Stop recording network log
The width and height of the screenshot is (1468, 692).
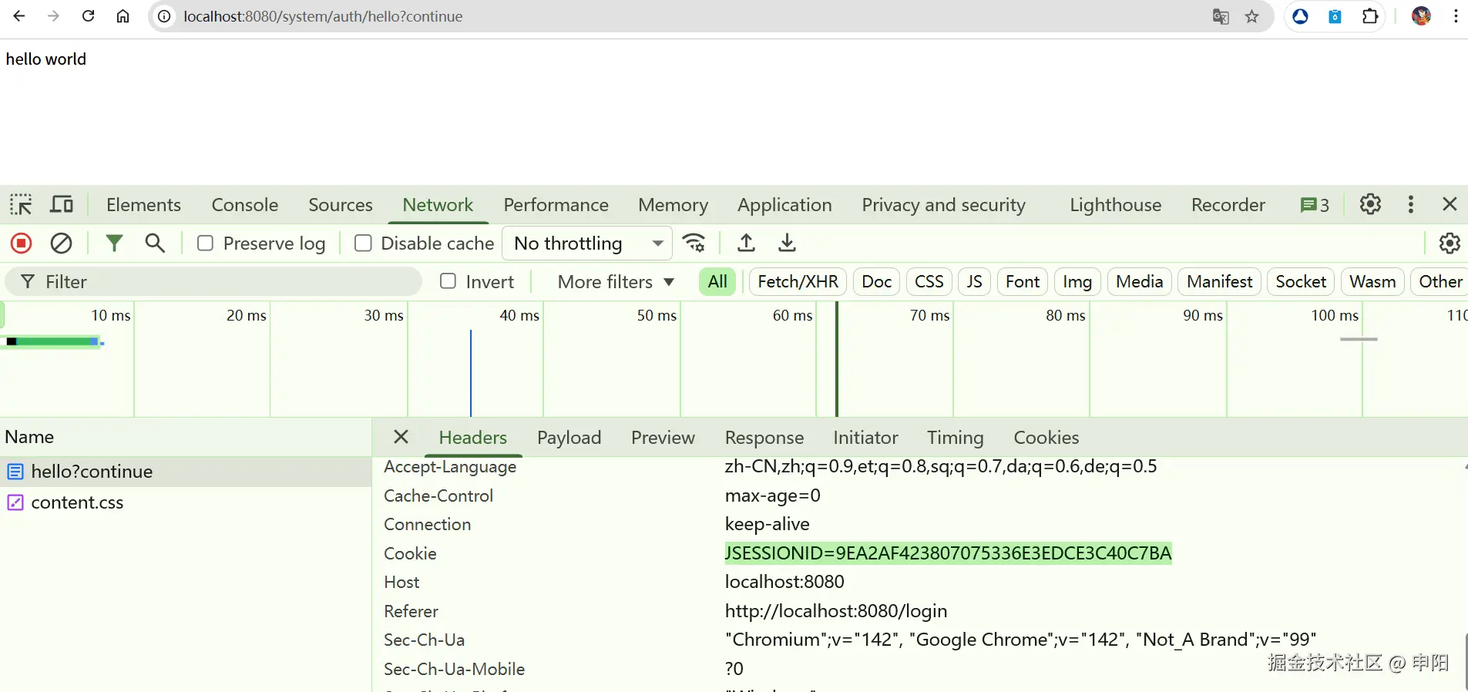pyautogui.click(x=22, y=244)
